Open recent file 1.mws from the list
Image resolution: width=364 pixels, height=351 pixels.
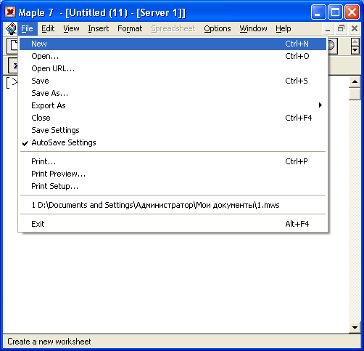click(x=173, y=205)
